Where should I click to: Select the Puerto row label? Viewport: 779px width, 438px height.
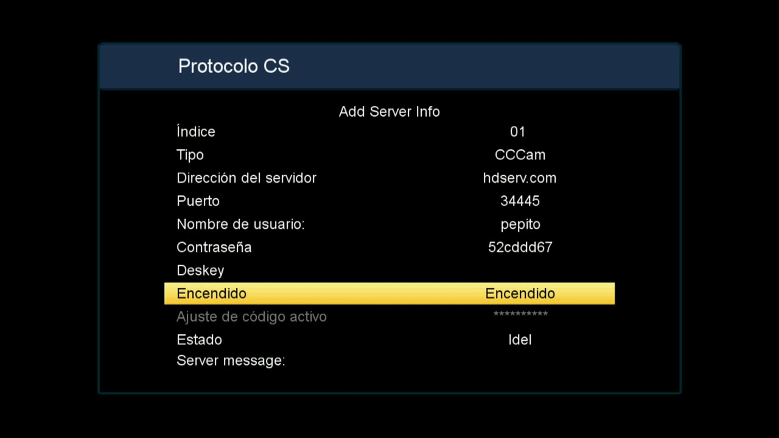pos(198,201)
